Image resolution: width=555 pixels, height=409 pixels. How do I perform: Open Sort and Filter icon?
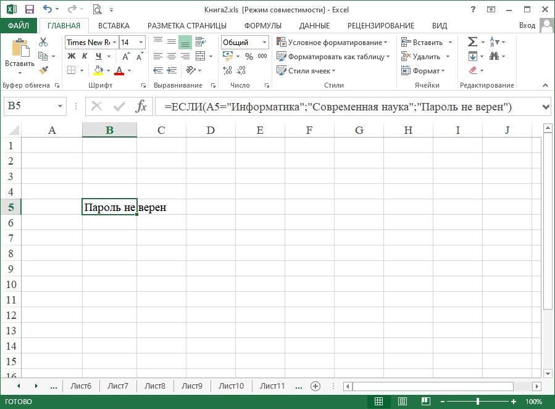(494, 42)
